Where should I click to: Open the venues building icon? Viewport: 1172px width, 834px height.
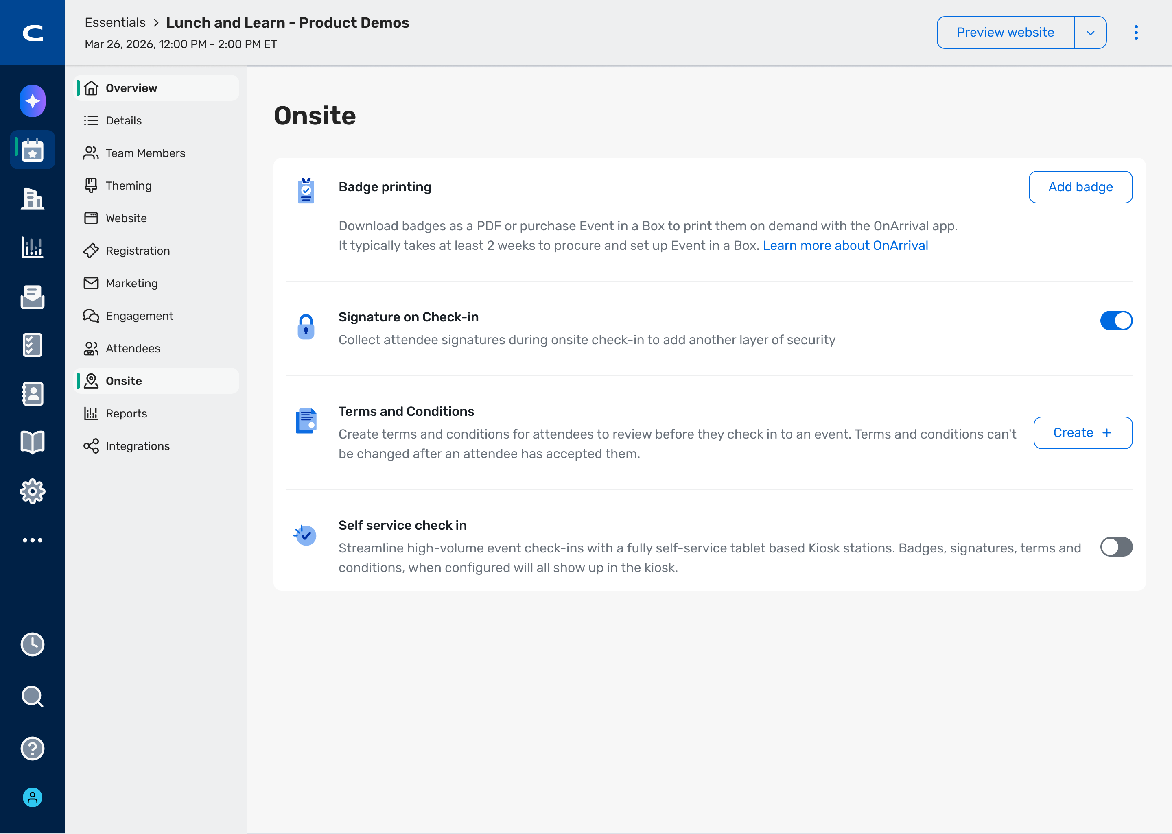(x=33, y=198)
